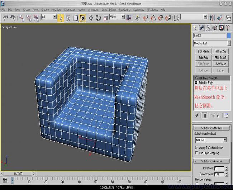The width and height of the screenshot is (233, 190).
Task: Choose the Rectangular Selection Region tool
Action: click(75, 18)
